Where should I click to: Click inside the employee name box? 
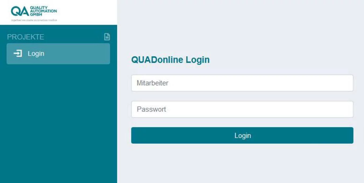(242, 83)
